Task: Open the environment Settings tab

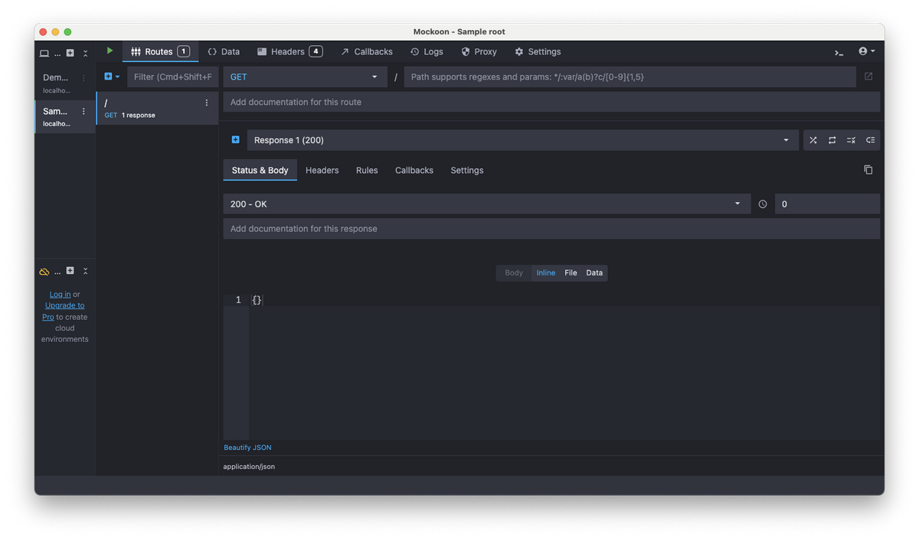Action: pos(538,51)
